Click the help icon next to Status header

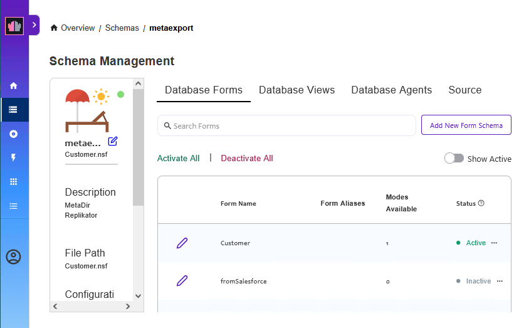pos(481,203)
